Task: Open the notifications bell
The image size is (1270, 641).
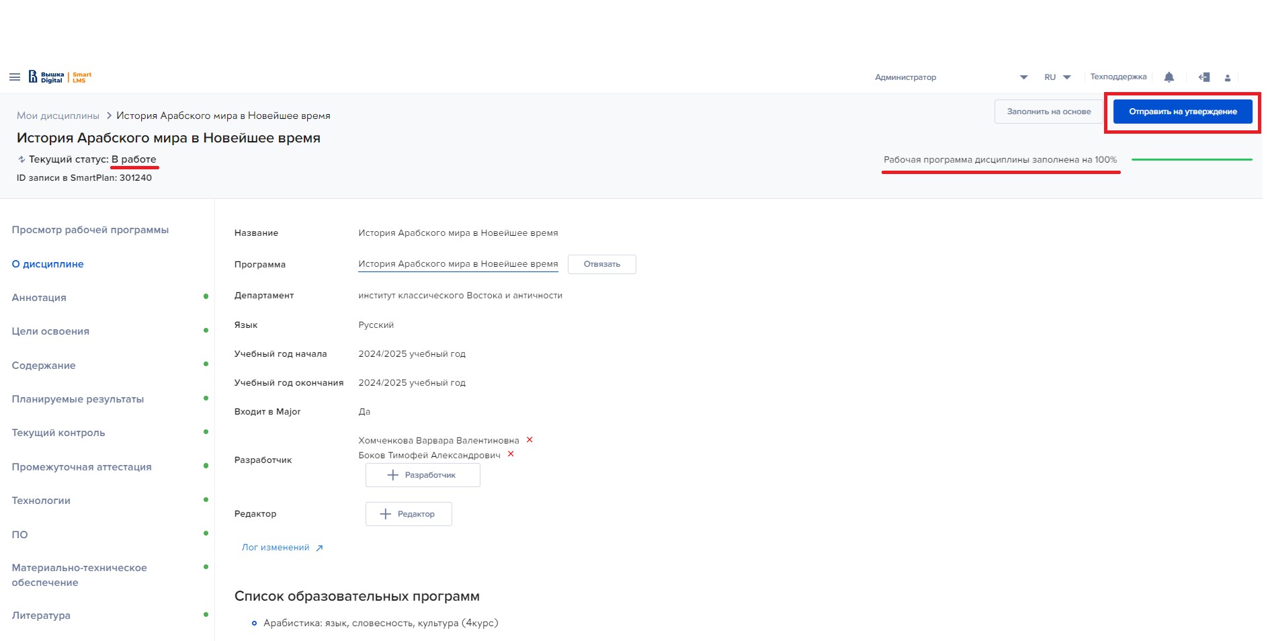Action: coord(1169,77)
